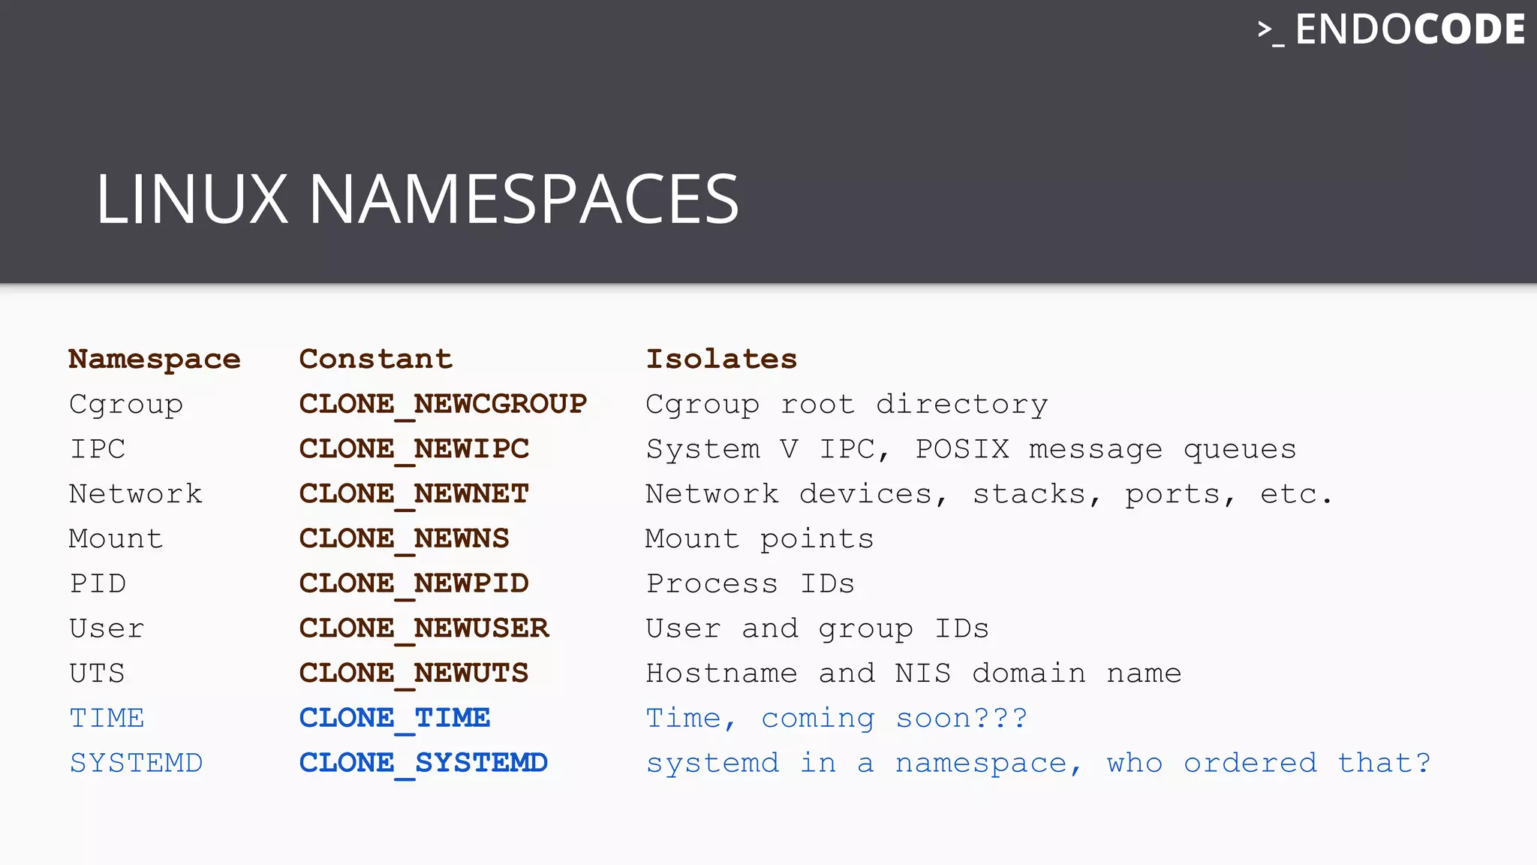Click 'Mount points' text

[x=759, y=540]
